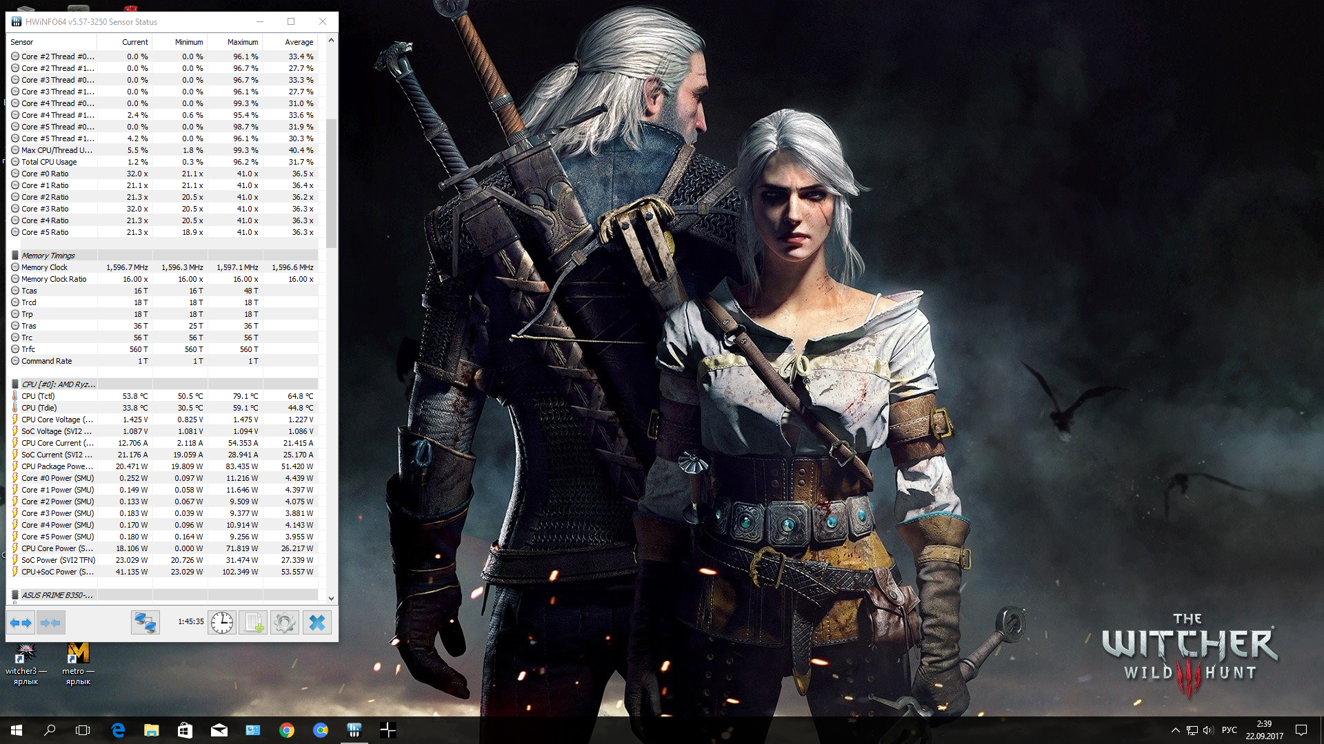Click the shrink columns arrows button

pos(50,623)
